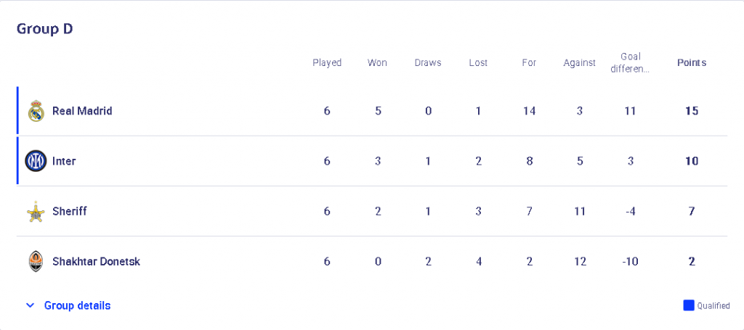Click the Won column header
The height and width of the screenshot is (330, 744).
pyautogui.click(x=377, y=63)
